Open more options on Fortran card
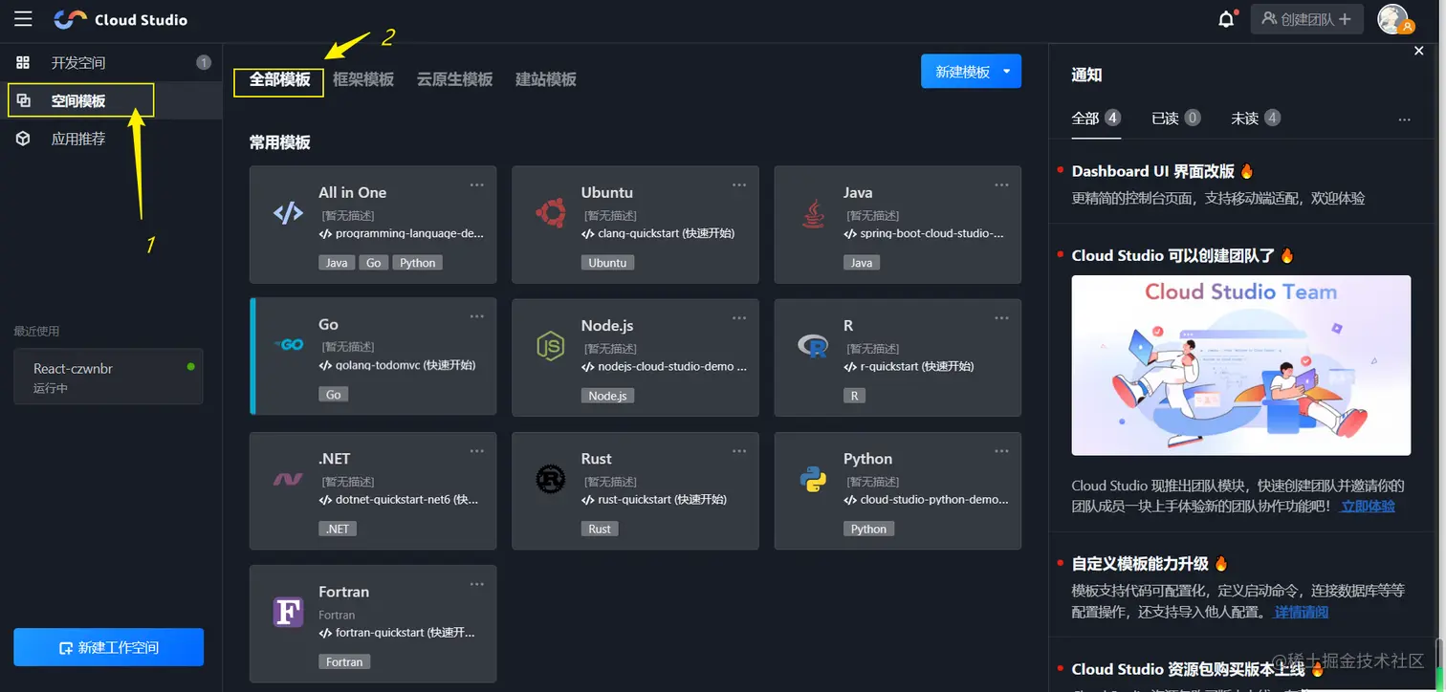 (477, 584)
